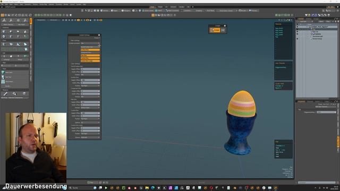Select the cone primitive tool
The height and width of the screenshot is (191, 340).
(25, 32)
